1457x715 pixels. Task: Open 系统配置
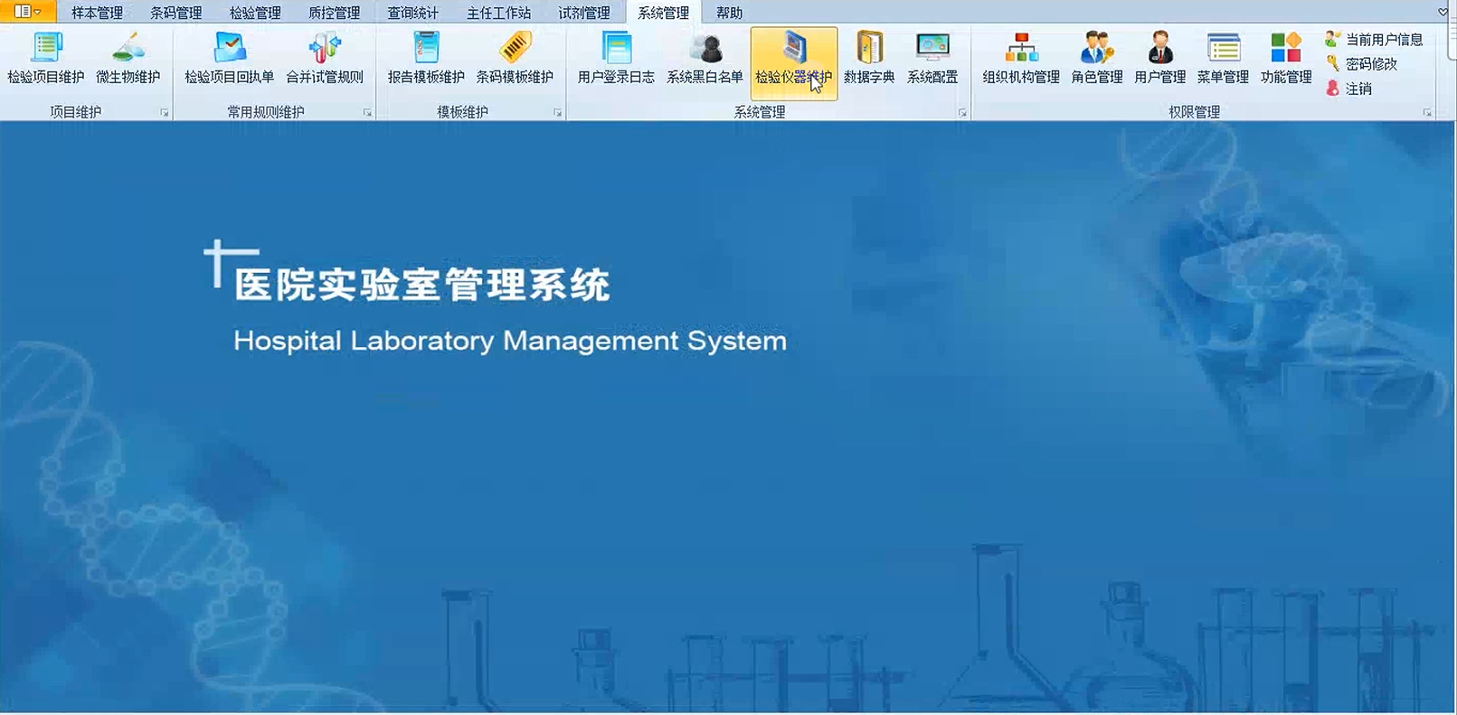[932, 60]
